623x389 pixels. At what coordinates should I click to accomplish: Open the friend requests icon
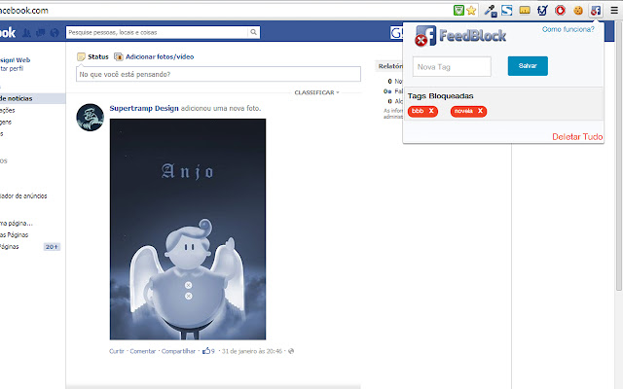click(x=26, y=32)
